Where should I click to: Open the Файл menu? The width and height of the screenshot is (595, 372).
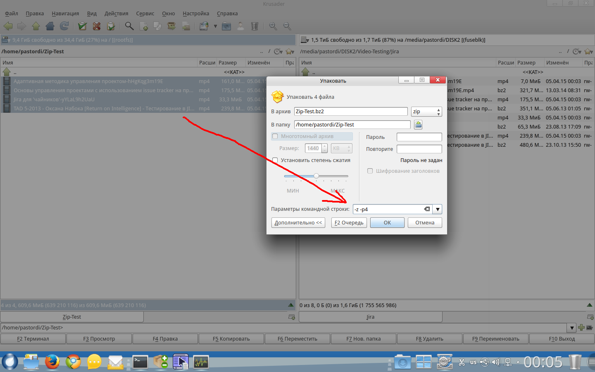click(12, 14)
